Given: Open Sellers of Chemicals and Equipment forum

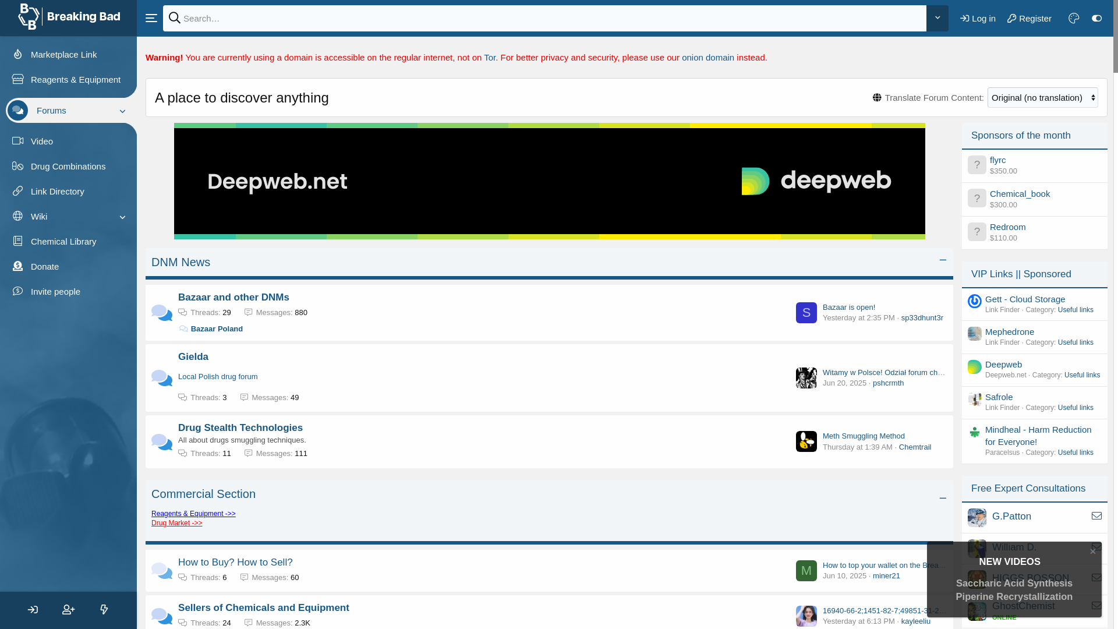Looking at the screenshot, I should click(x=264, y=607).
